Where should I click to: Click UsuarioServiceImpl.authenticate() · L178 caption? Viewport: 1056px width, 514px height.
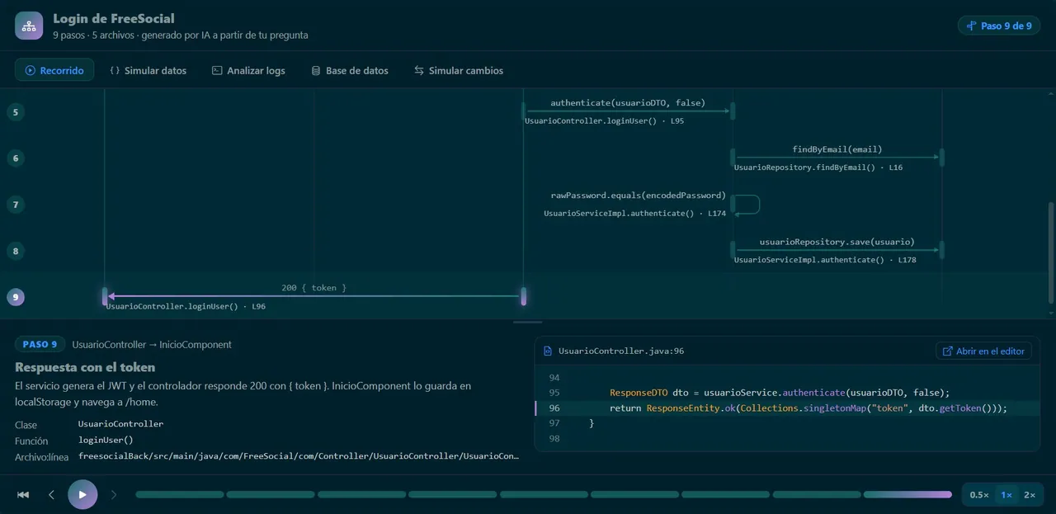tap(825, 259)
